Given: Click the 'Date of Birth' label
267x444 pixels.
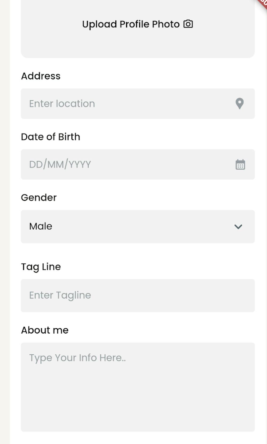Looking at the screenshot, I should [x=50, y=137].
